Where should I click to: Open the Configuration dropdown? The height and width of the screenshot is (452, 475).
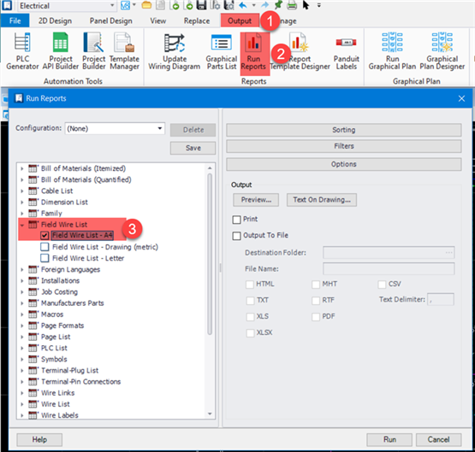pos(115,128)
